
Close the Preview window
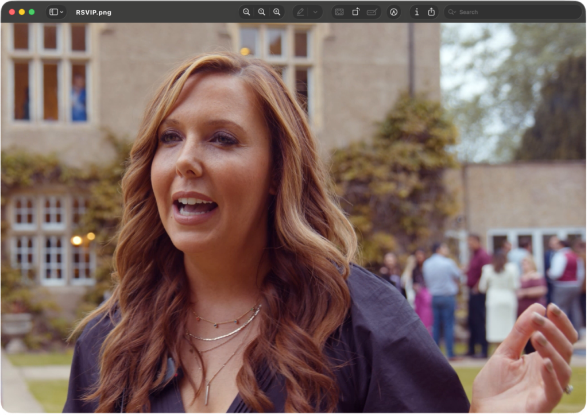pyautogui.click(x=12, y=12)
